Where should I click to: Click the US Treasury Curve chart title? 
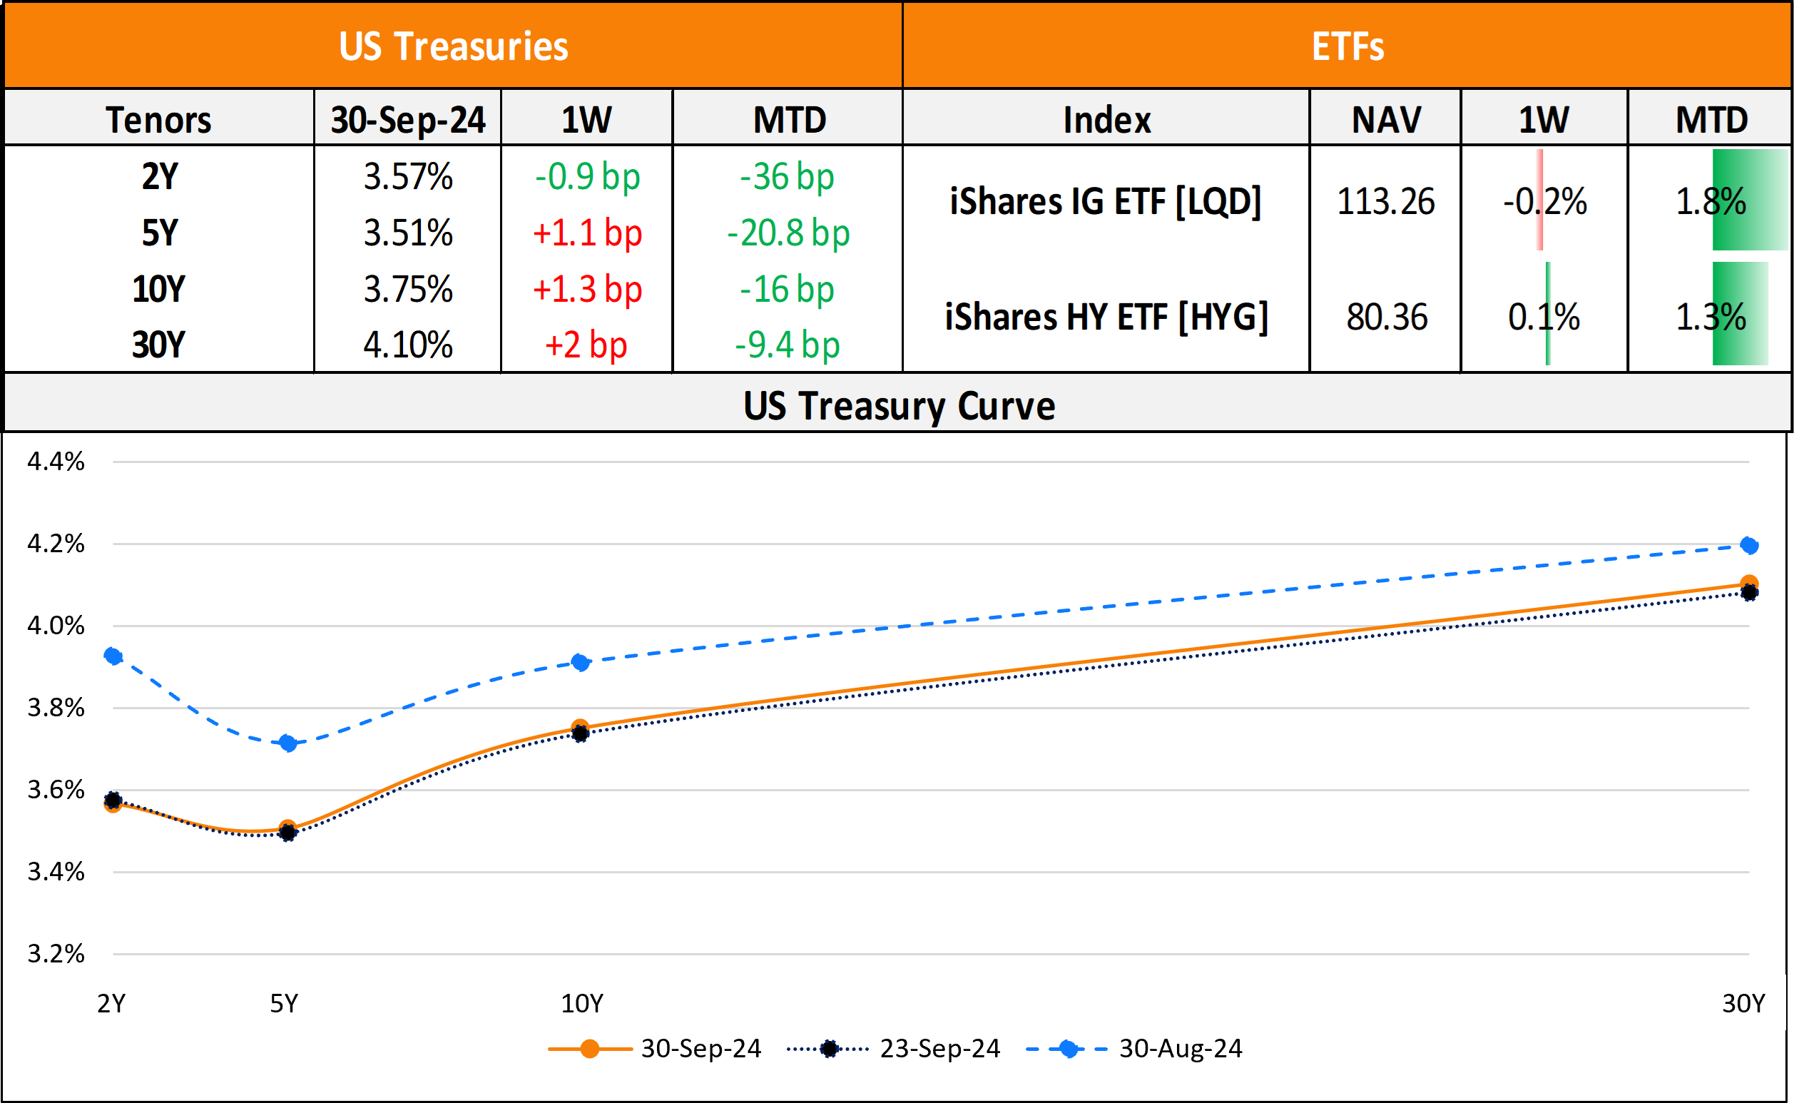[899, 405]
